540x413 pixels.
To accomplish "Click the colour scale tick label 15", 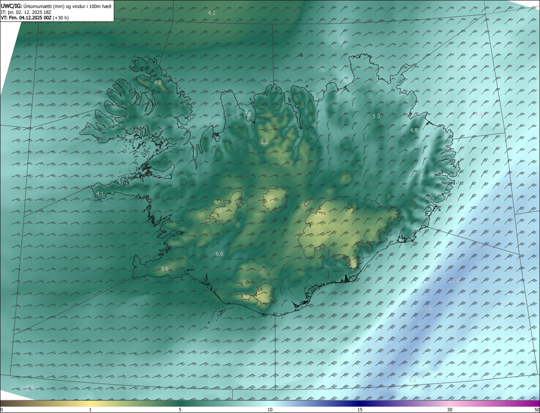I will [360, 410].
